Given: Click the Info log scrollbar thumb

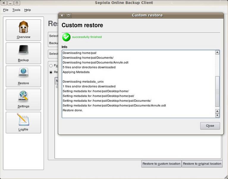Looking at the screenshot, I should 217,91.
